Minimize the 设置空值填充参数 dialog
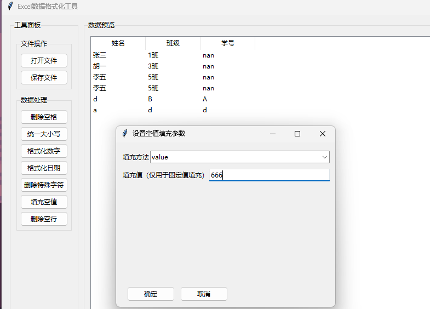 [x=273, y=134]
